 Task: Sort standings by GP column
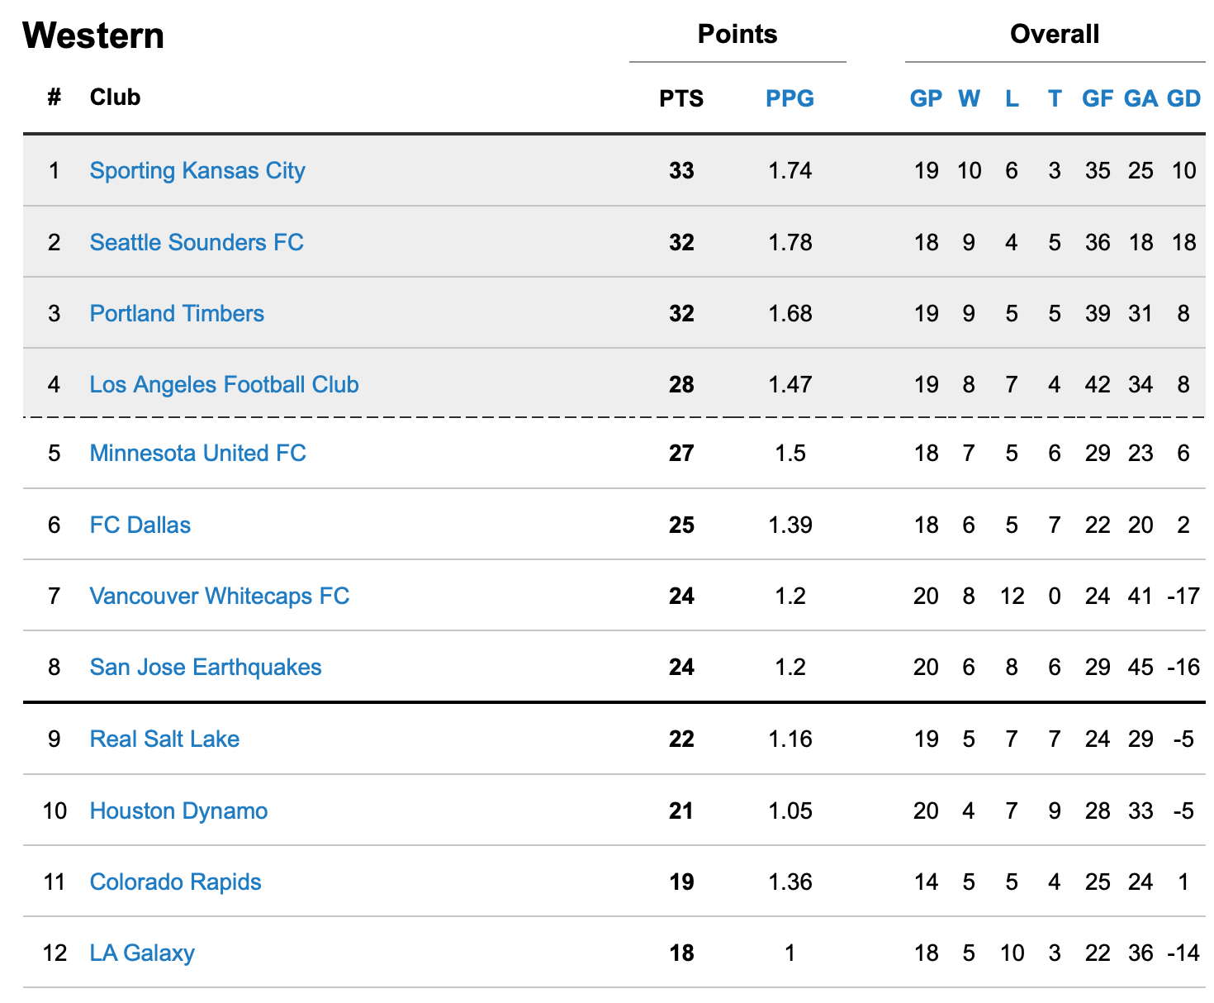click(x=927, y=98)
